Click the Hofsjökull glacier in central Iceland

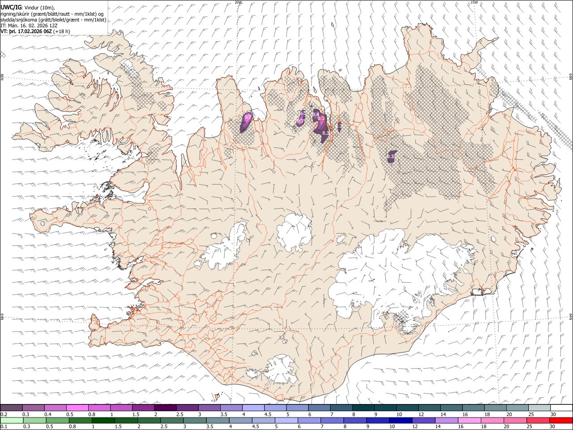click(294, 233)
